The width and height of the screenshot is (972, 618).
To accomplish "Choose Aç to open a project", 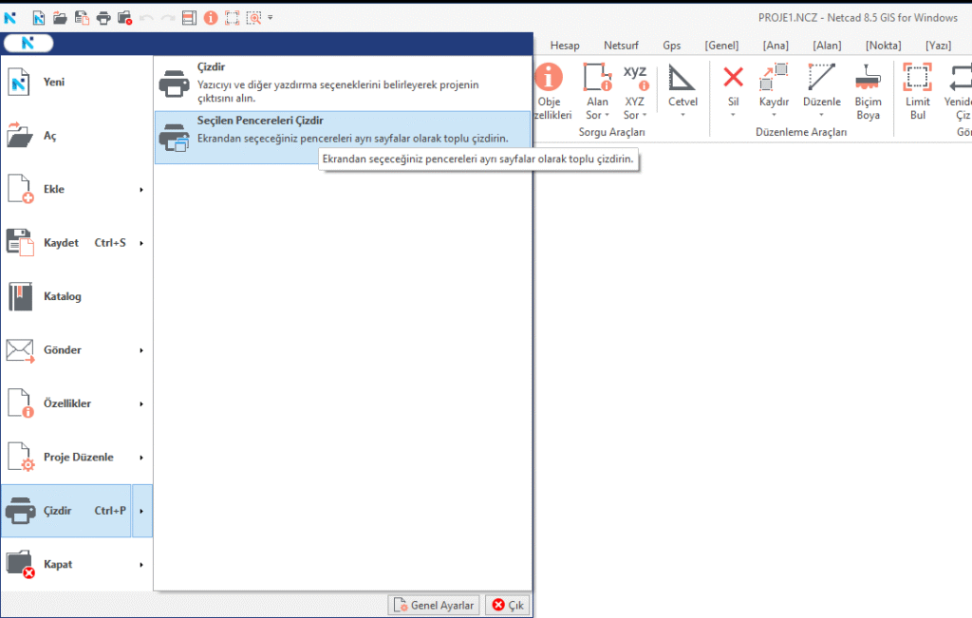I will pyautogui.click(x=77, y=136).
